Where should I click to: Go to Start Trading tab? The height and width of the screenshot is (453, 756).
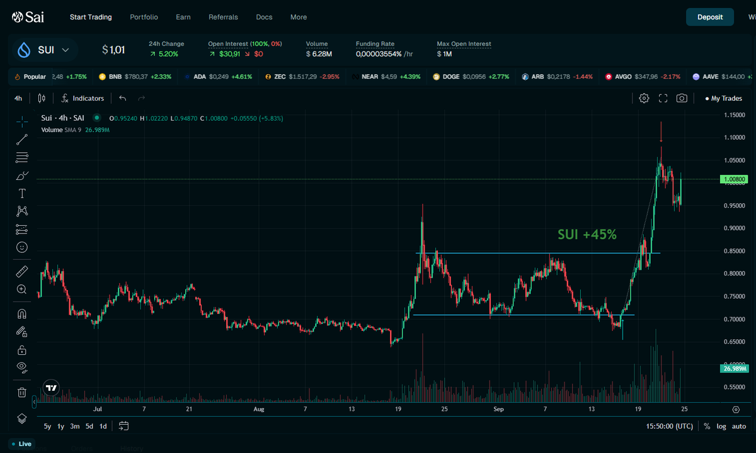[91, 17]
